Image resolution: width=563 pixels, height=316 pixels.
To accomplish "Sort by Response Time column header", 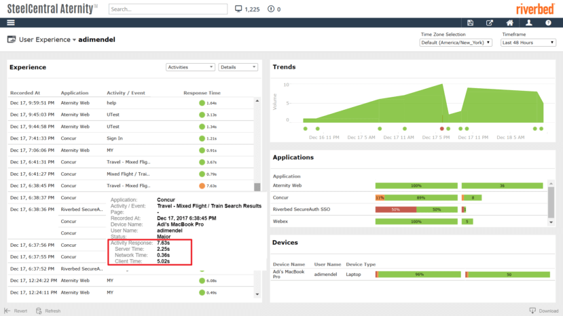I will (x=202, y=92).
